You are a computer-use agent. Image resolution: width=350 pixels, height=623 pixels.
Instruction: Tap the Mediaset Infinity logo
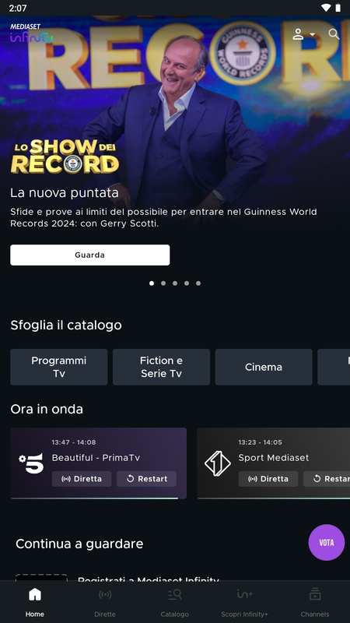pos(31,33)
